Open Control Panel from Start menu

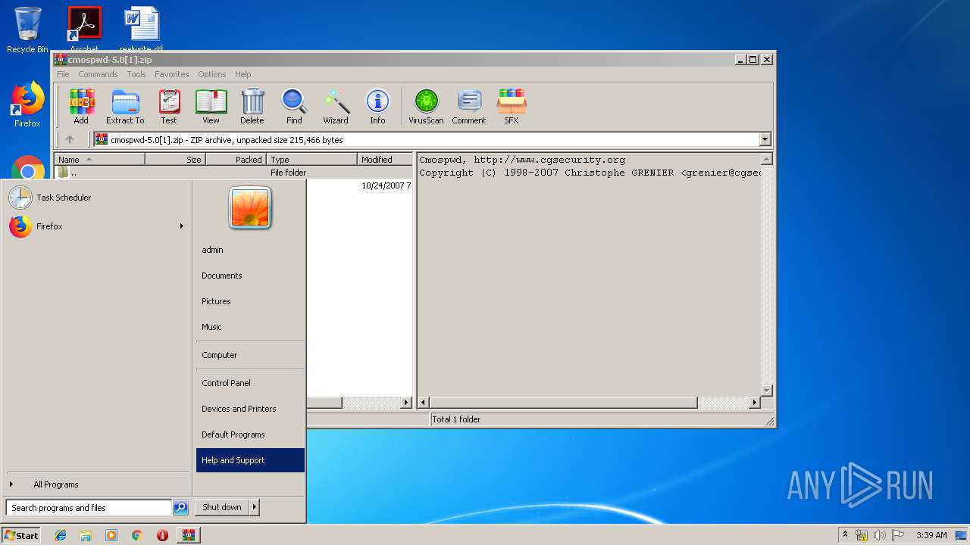point(250,383)
